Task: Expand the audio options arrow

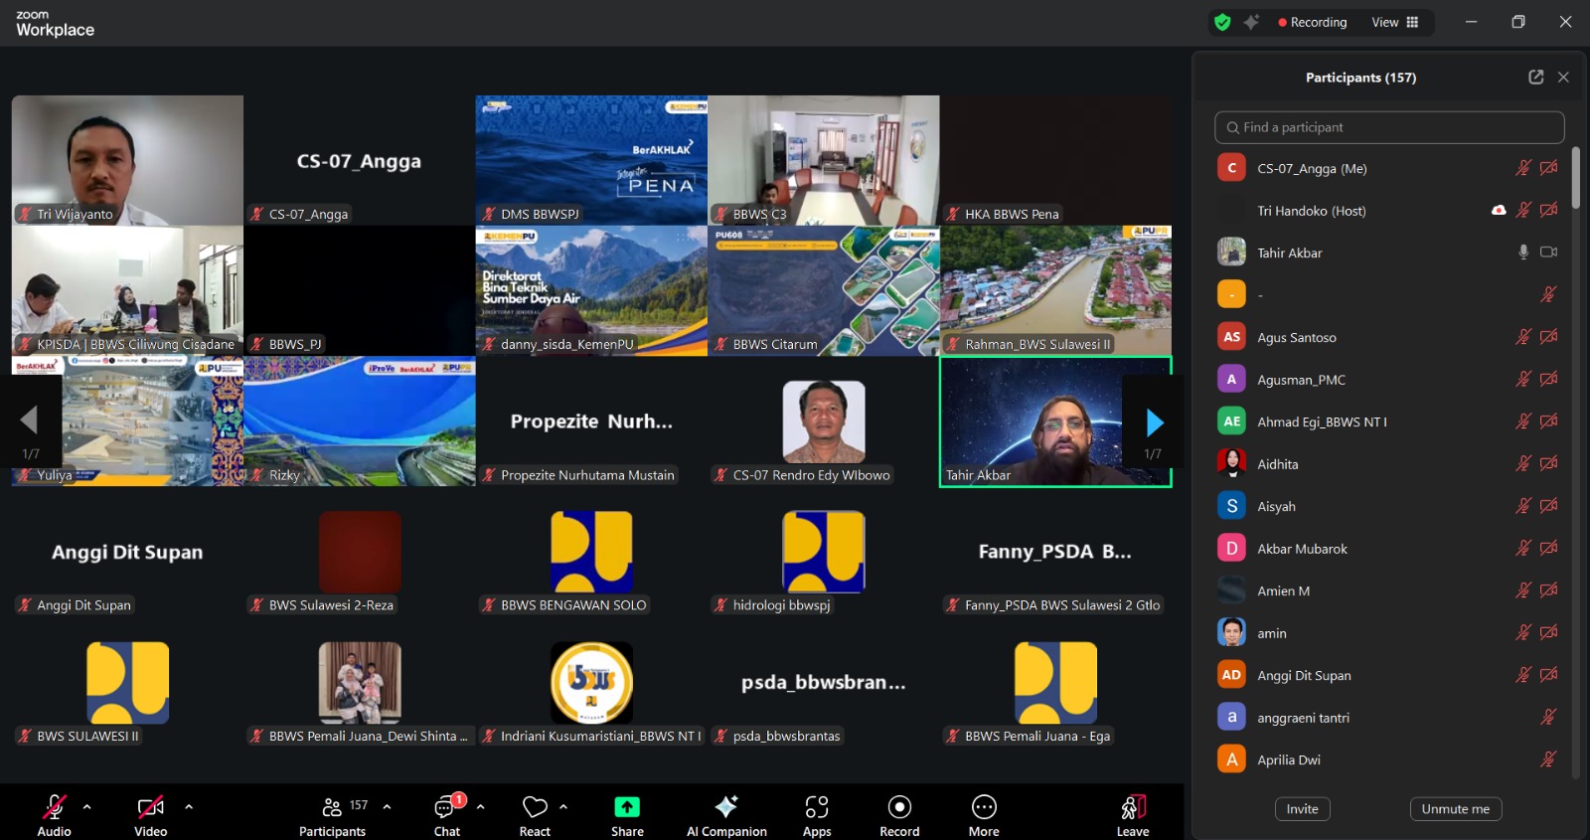Action: 87,806
